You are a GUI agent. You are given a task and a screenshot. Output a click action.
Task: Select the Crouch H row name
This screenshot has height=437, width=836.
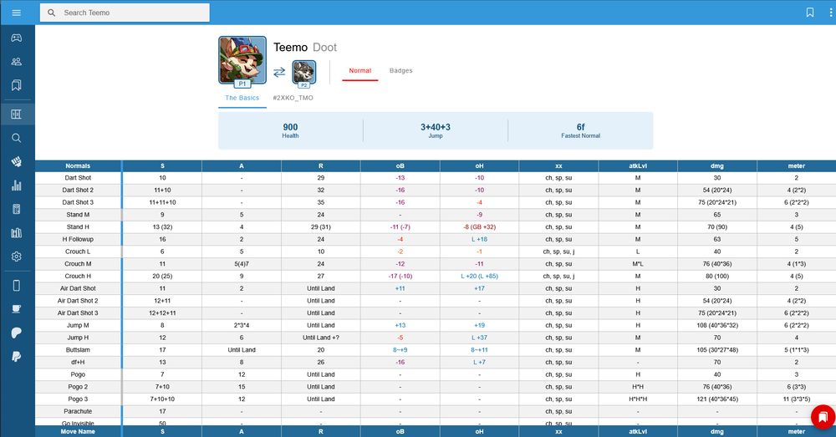click(78, 276)
